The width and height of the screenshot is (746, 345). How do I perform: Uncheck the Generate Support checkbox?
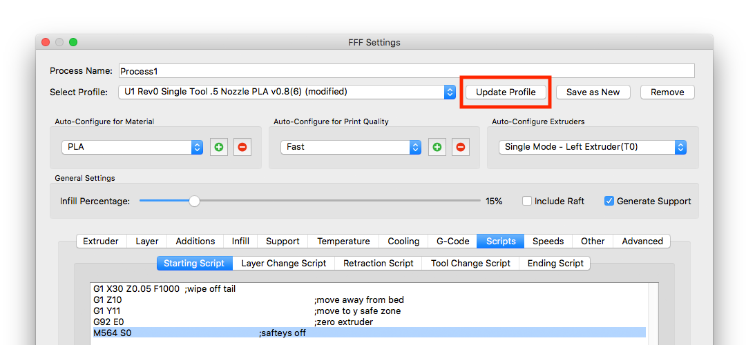click(x=609, y=201)
